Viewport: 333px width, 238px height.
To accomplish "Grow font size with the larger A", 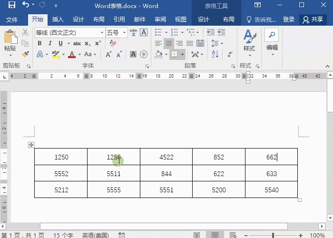I will coord(108,54).
